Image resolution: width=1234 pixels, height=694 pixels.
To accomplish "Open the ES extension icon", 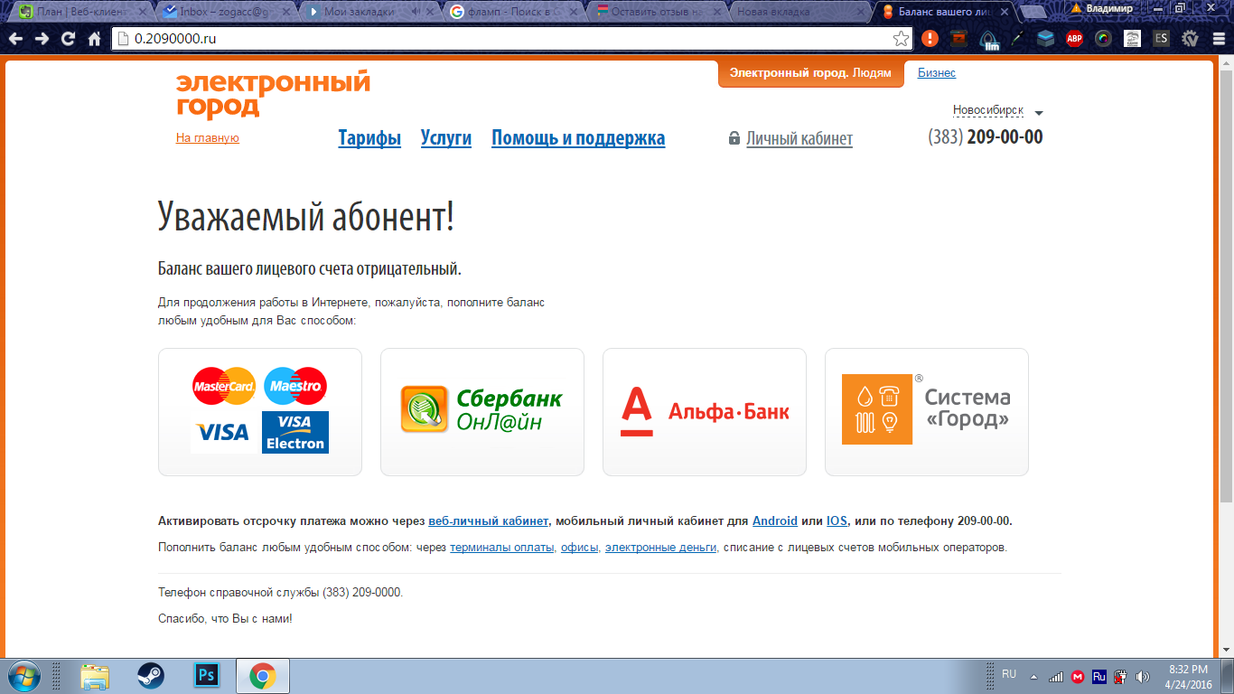I will (1161, 39).
